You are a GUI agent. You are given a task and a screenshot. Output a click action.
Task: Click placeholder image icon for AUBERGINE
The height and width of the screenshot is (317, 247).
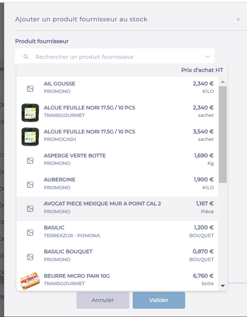30,185
